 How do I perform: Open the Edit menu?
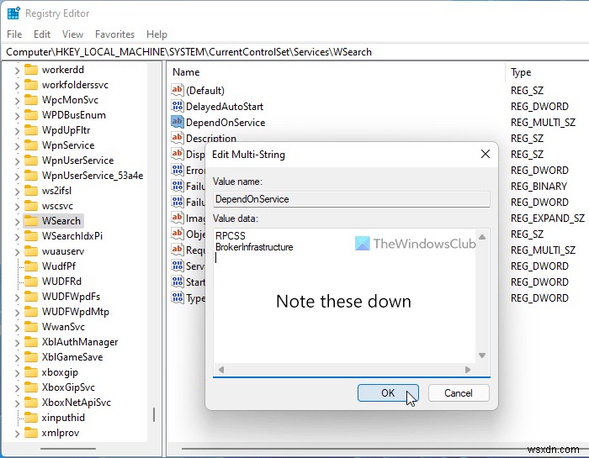(x=42, y=34)
